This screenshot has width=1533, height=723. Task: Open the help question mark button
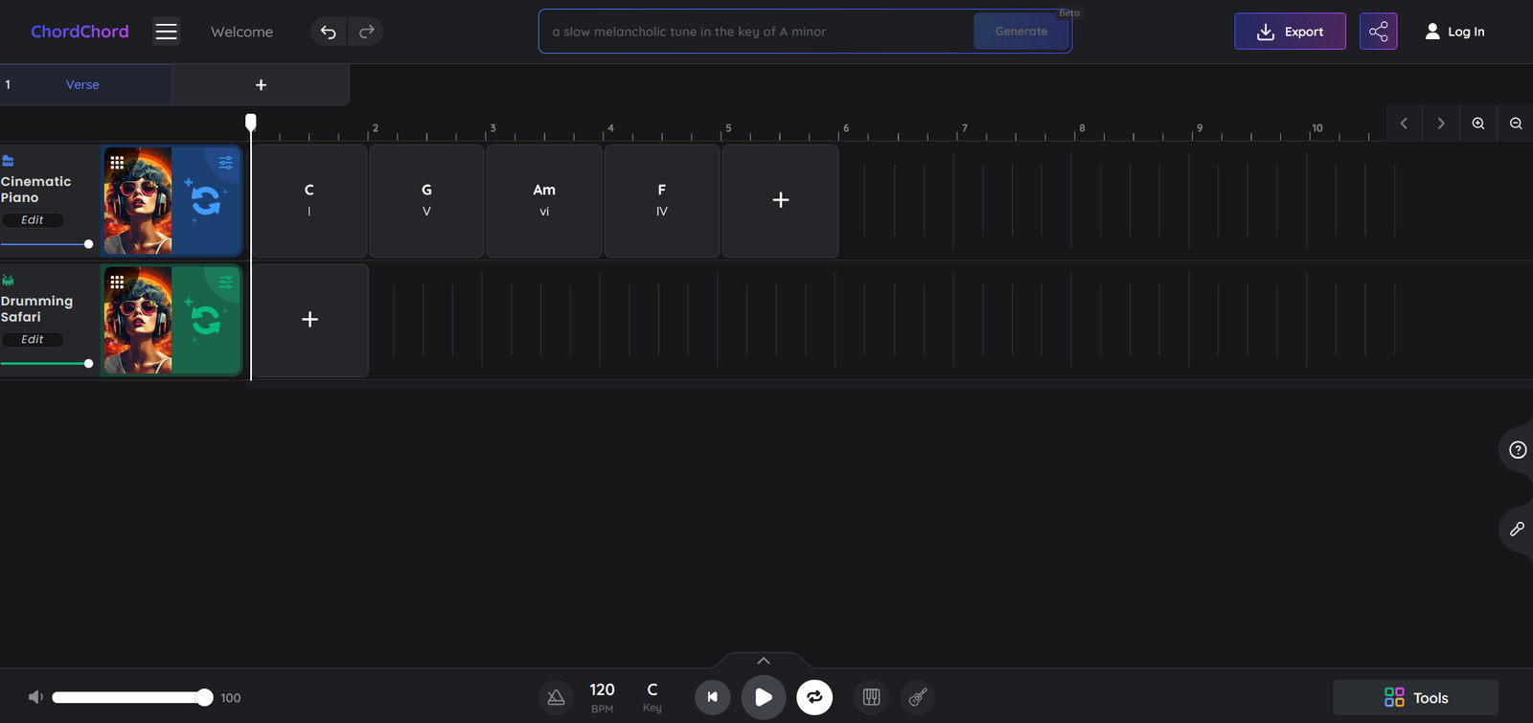click(x=1518, y=450)
